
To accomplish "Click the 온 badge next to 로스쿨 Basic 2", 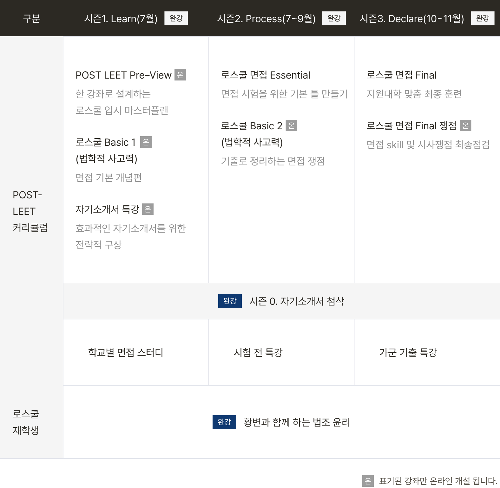I will [x=291, y=126].
